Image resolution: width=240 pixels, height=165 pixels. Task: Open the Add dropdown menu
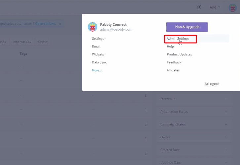pos(215,7)
